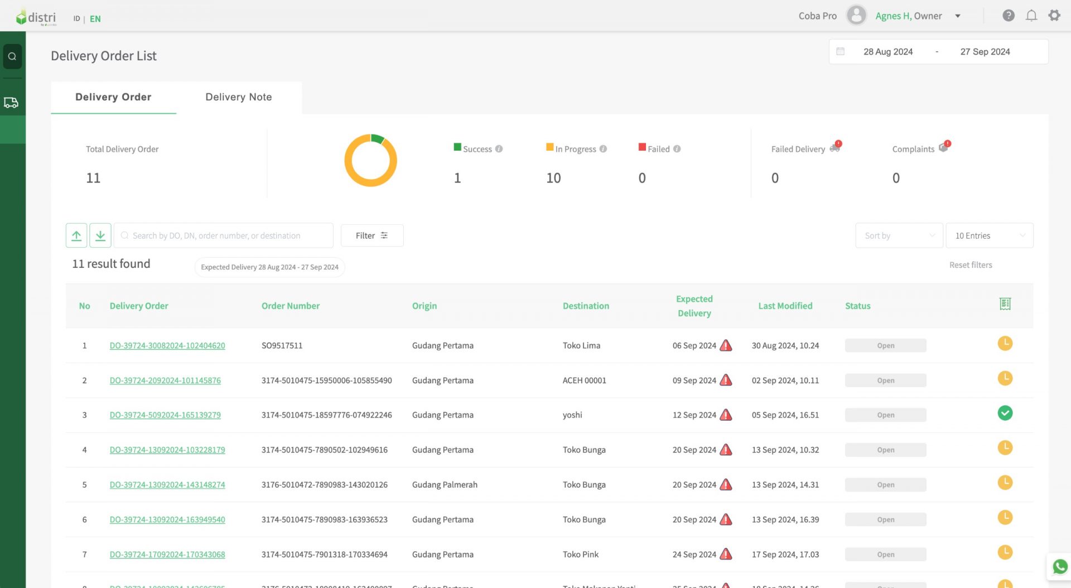The image size is (1071, 588).
Task: Switch language to EN
Action: pos(95,19)
